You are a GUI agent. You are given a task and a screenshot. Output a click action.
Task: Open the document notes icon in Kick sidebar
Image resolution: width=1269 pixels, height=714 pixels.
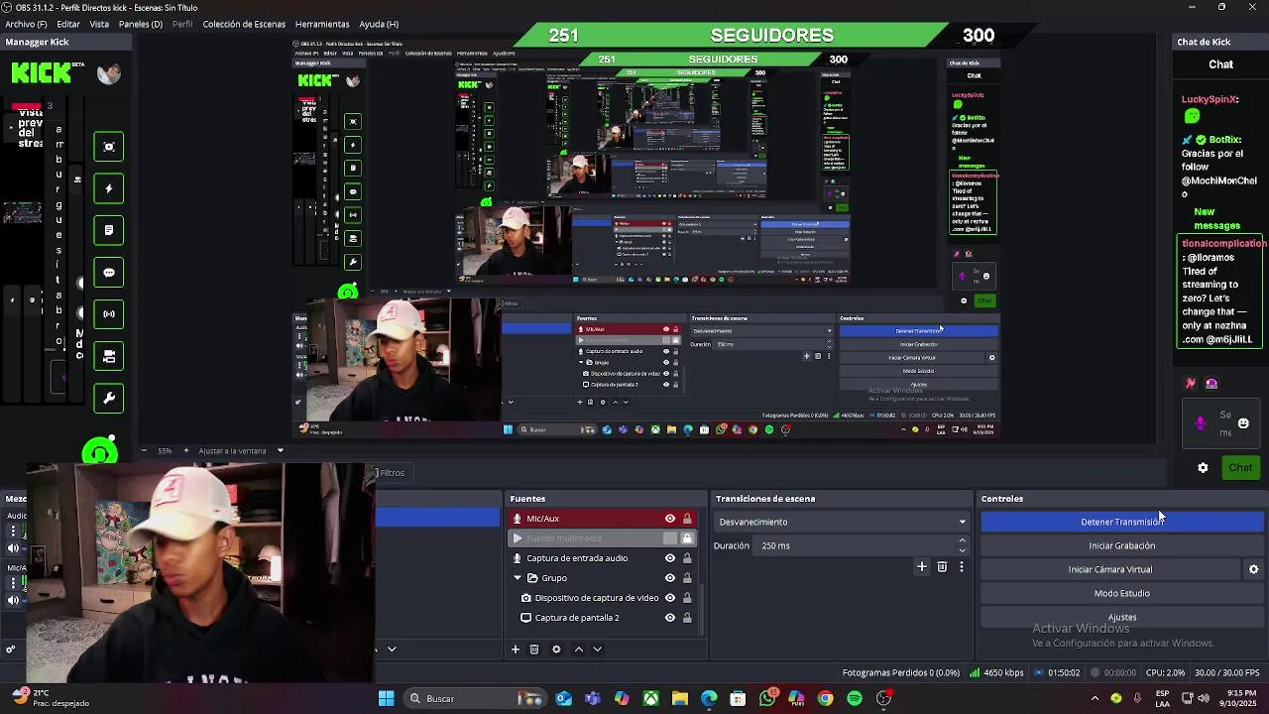(109, 230)
